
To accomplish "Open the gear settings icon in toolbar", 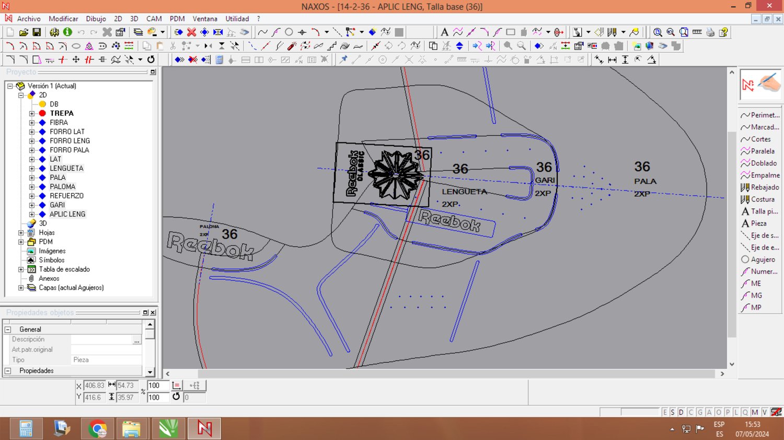I will (x=54, y=32).
